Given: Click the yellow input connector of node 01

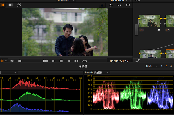Looking at the screenshot, I should (139, 18).
